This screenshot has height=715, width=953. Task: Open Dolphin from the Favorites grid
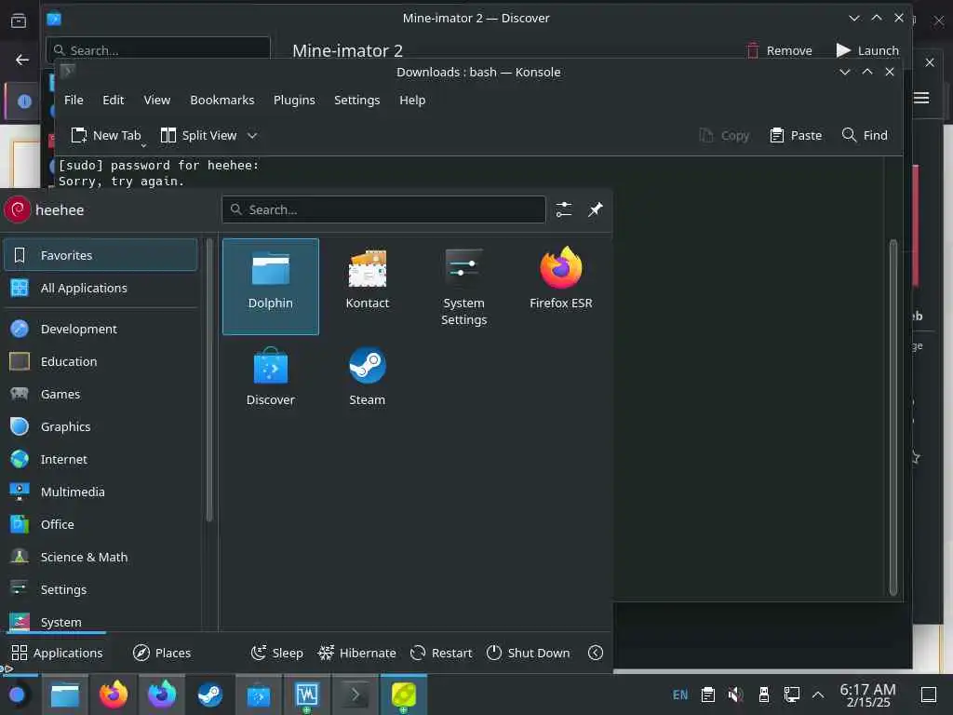point(271,287)
